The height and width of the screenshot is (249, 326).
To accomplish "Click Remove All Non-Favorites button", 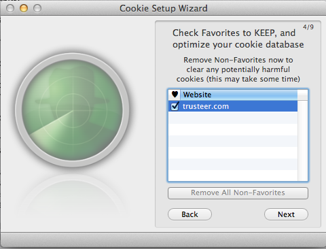I will point(238,193).
